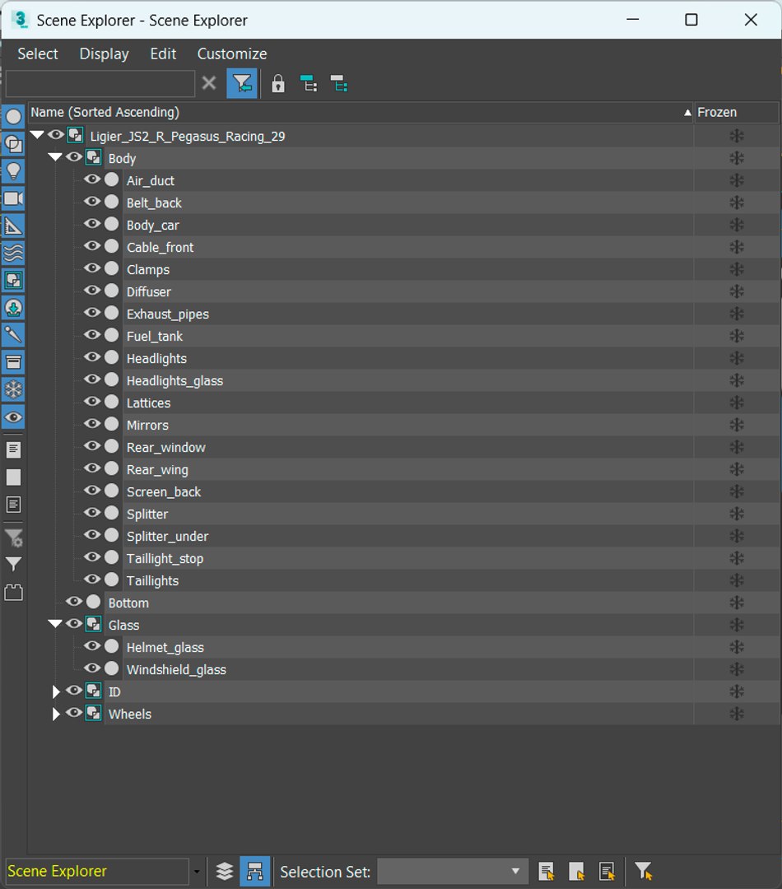The image size is (782, 889).
Task: Click Invert Display icon in sidebar
Action: point(13,505)
